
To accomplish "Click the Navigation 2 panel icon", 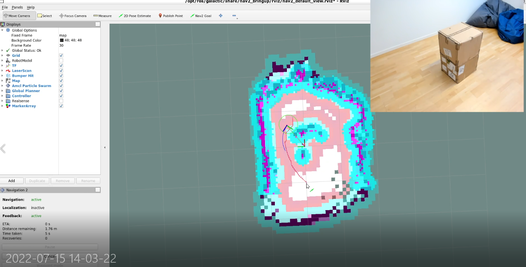I will [3, 190].
